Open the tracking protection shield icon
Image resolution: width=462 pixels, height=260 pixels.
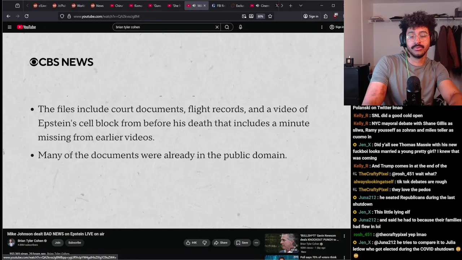click(62, 16)
